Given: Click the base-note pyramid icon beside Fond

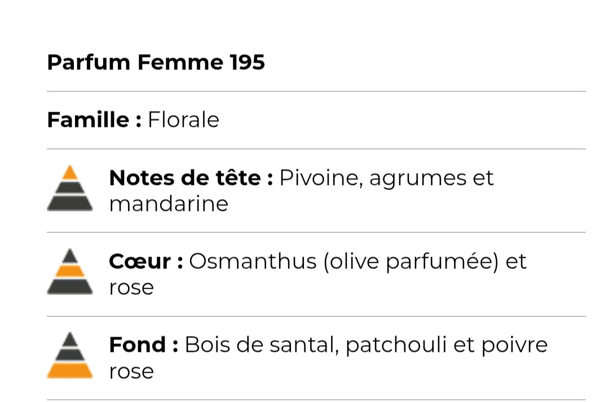Looking at the screenshot, I should pos(70,356).
